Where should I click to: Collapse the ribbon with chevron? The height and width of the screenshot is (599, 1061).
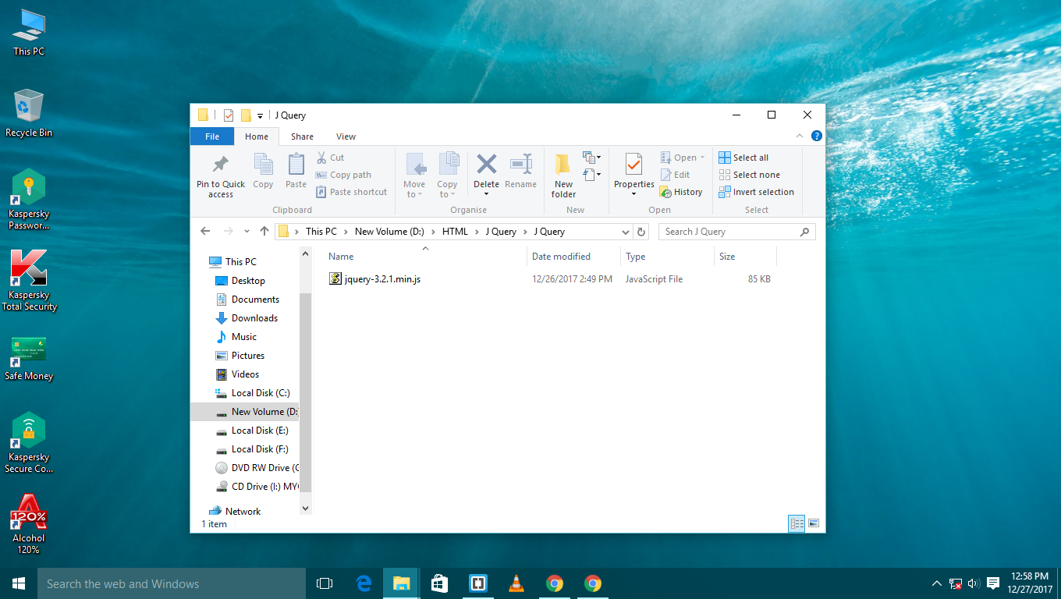click(799, 136)
